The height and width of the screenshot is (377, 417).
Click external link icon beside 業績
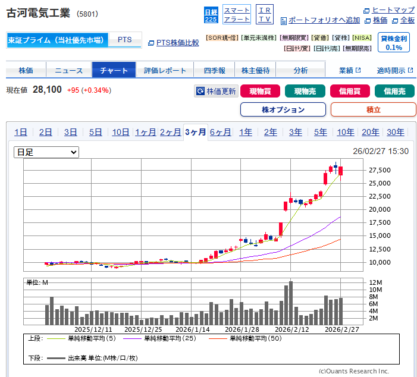coord(358,70)
